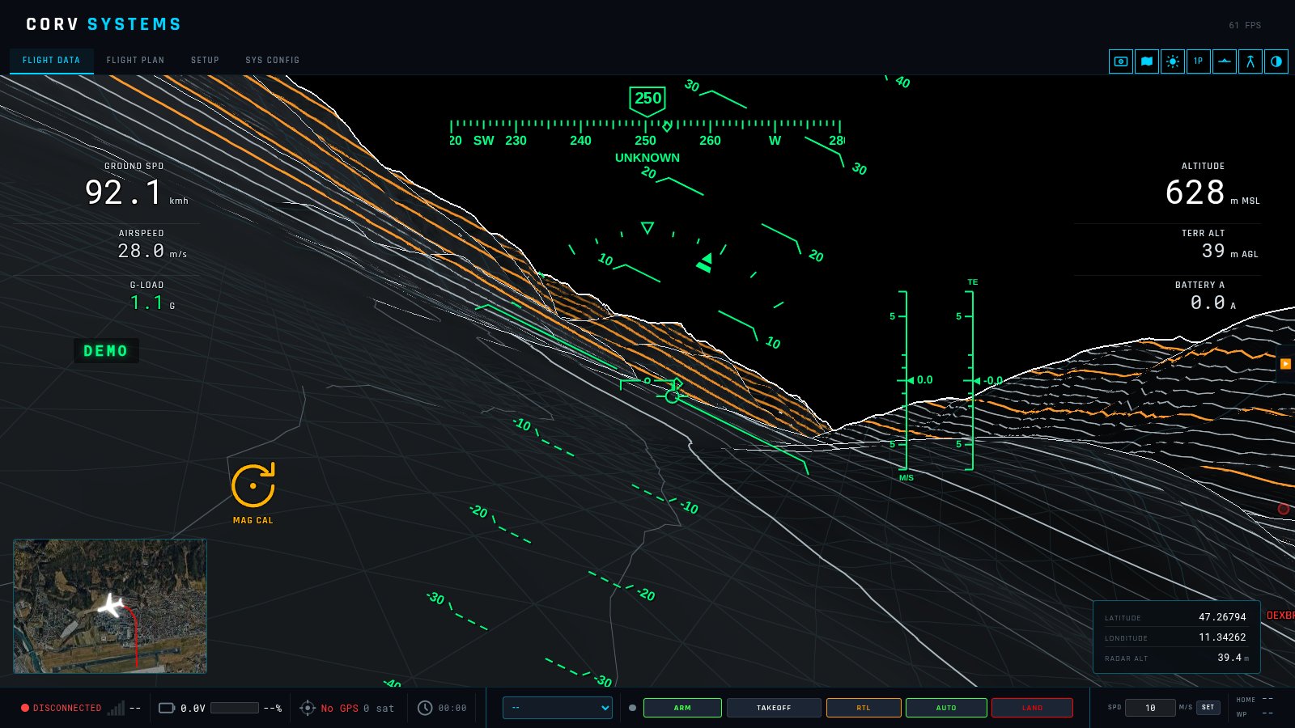Click the GPS crosshair icon
The height and width of the screenshot is (728, 1295).
click(x=308, y=708)
